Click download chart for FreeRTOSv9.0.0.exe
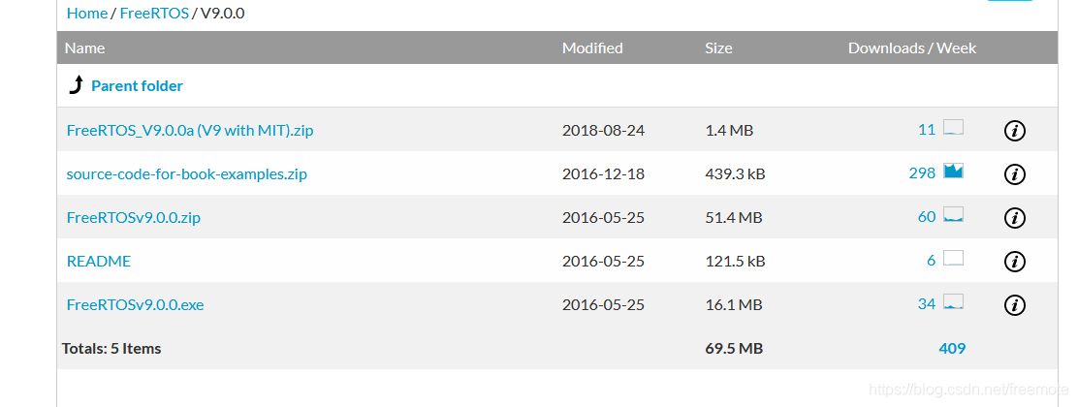The height and width of the screenshot is (407, 1078). [953, 303]
